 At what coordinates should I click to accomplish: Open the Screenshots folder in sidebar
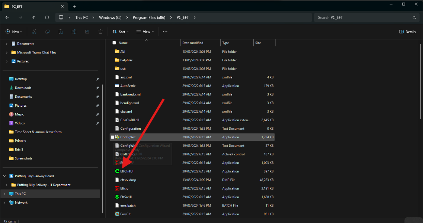23,158
